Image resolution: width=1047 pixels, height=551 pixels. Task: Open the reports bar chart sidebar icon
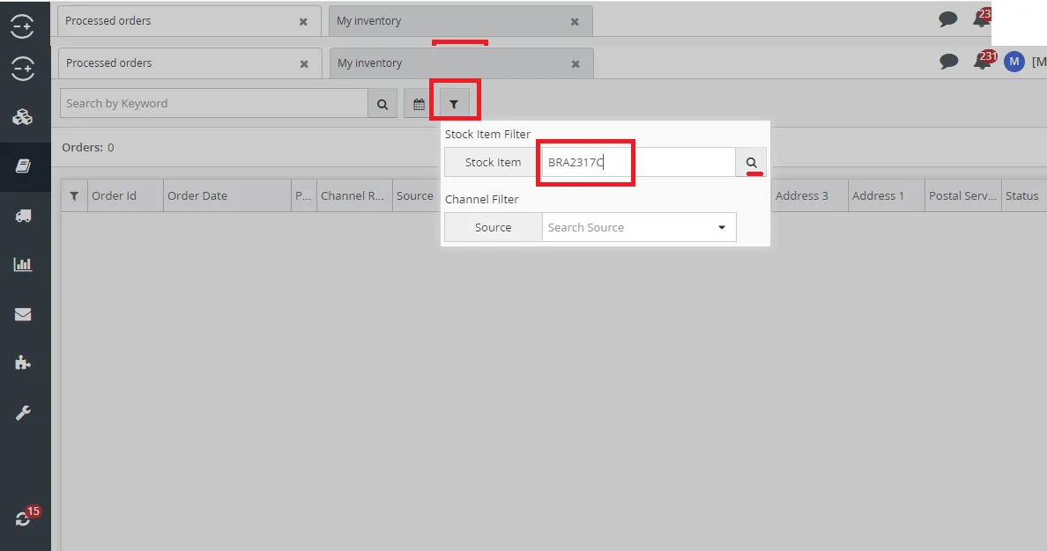pyautogui.click(x=23, y=264)
